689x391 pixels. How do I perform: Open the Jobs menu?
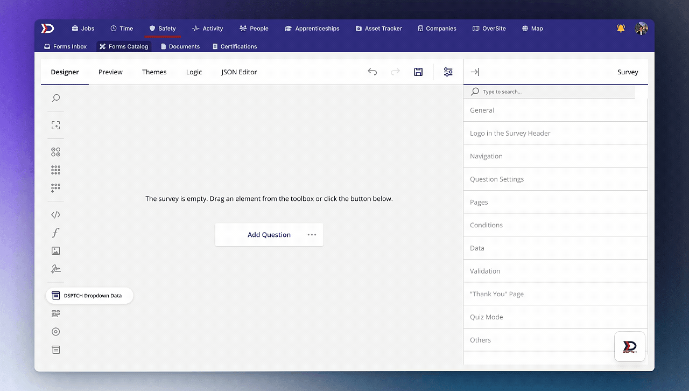click(x=83, y=29)
